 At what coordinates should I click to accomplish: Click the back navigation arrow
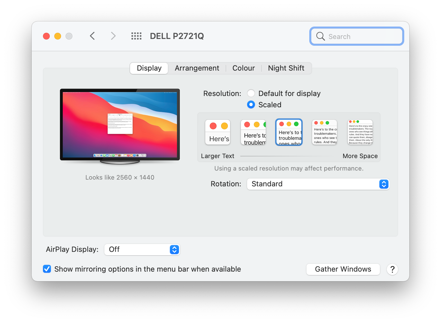pos(92,36)
